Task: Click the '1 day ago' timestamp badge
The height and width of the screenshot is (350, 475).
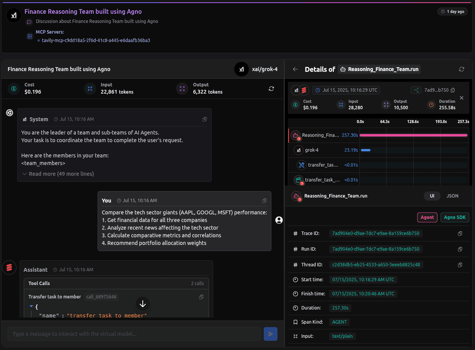Action: point(452,11)
